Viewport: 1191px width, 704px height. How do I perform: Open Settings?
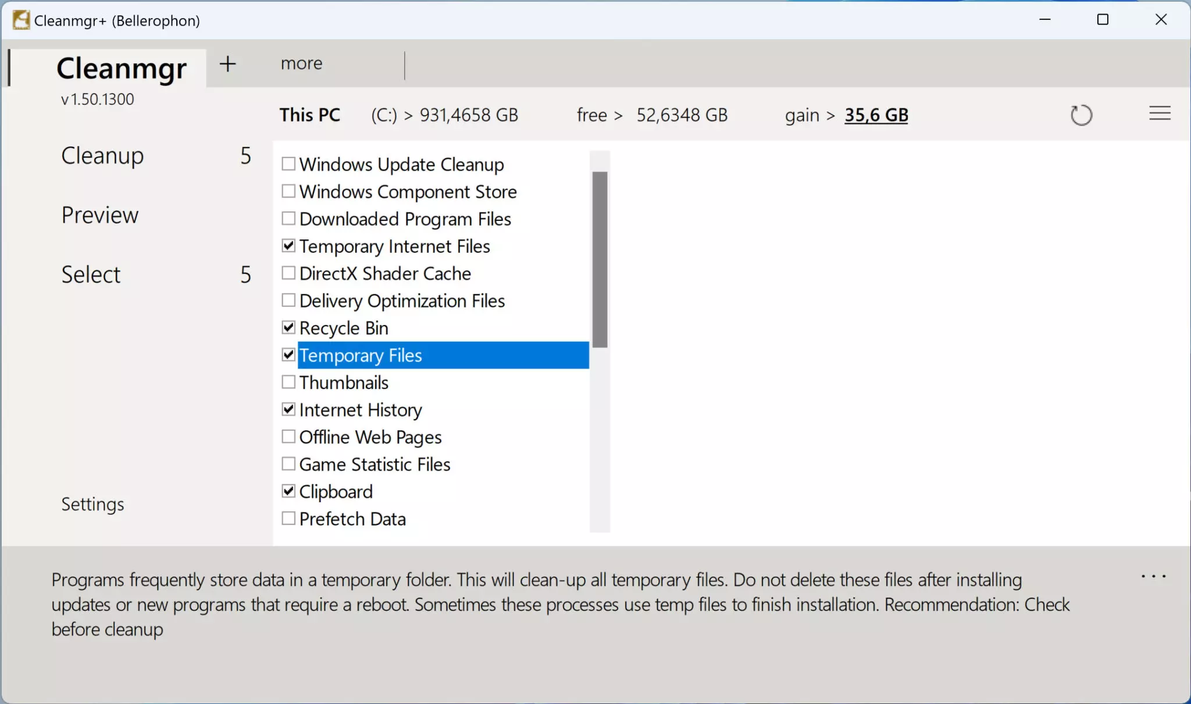coord(92,504)
